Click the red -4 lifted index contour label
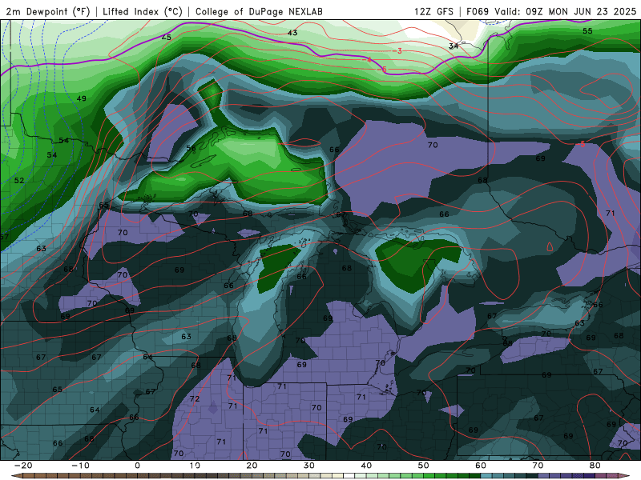The image size is (641, 480). 368,60
